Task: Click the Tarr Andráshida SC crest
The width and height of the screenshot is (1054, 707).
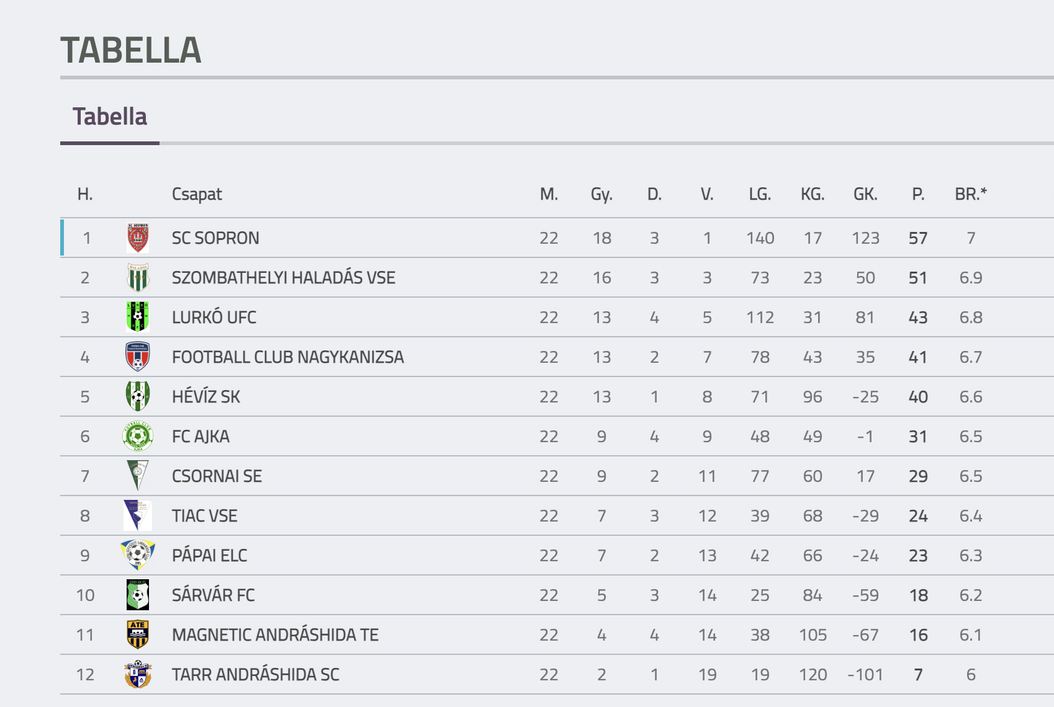Action: 138,675
